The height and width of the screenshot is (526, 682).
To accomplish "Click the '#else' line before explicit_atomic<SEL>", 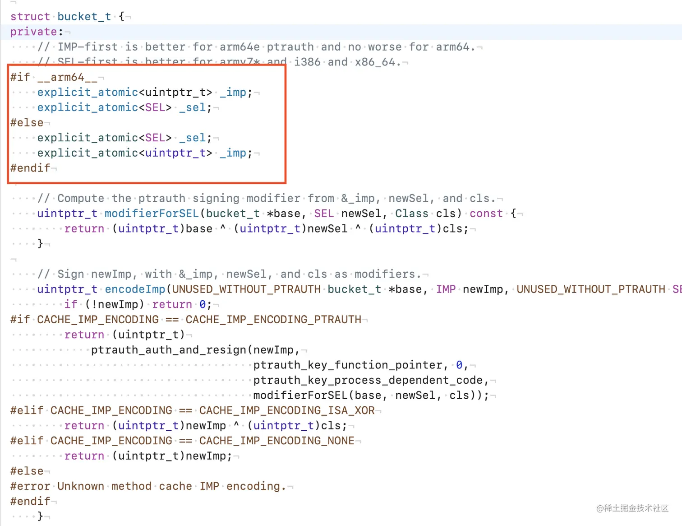I will click(x=27, y=122).
